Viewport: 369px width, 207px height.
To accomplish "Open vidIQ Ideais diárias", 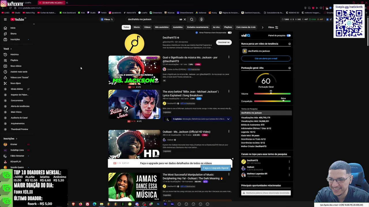I will [17, 89].
